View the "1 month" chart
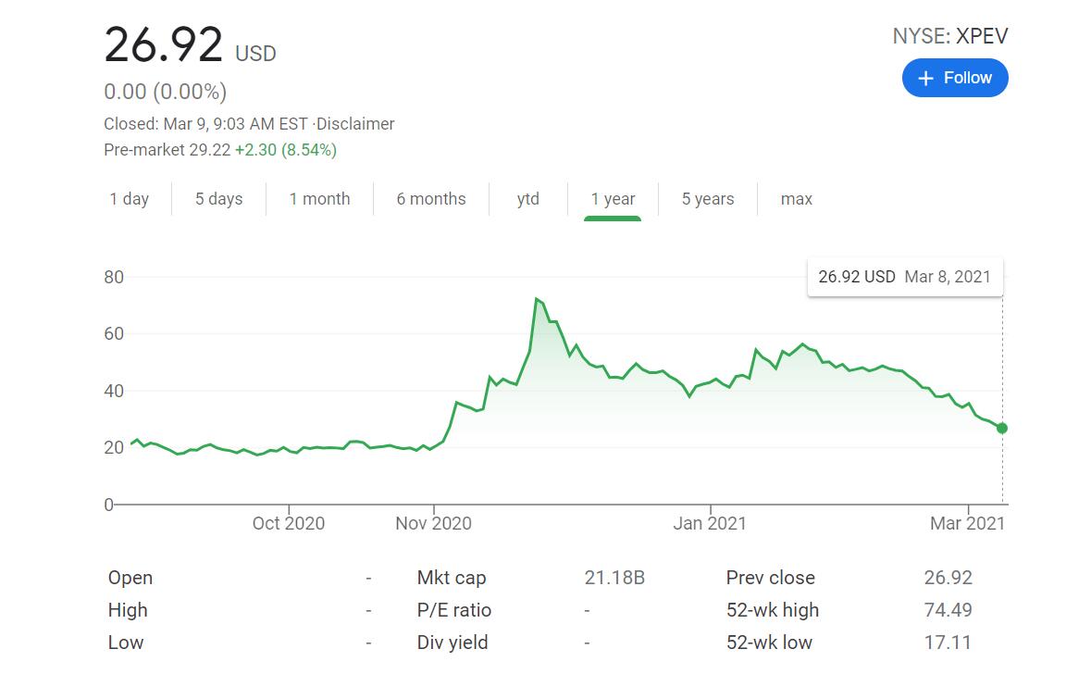The height and width of the screenshot is (674, 1091). click(x=319, y=198)
